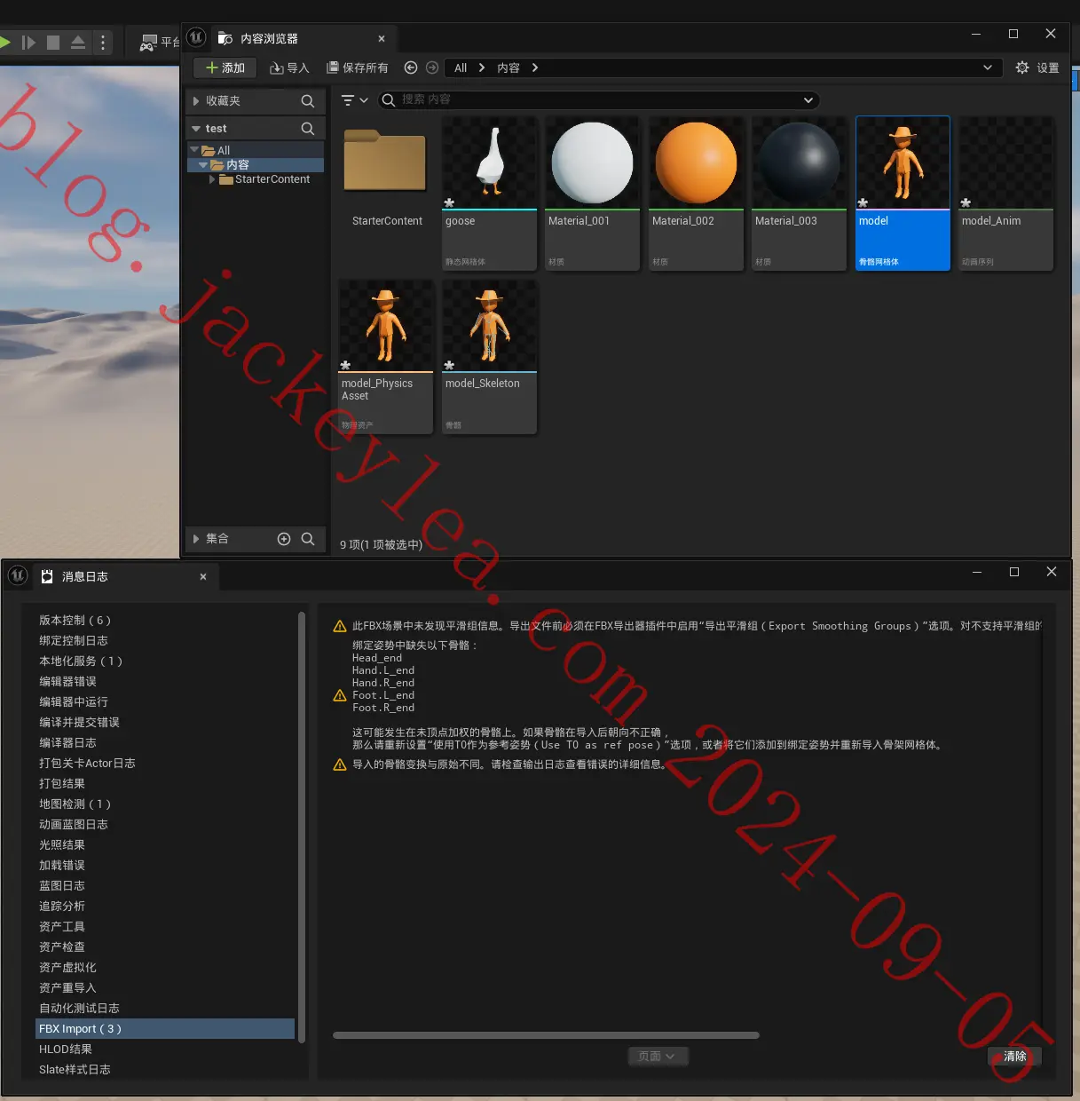Switch to the 内容浏览器 tab
Screen dimensions: 1080x1101
tap(269, 38)
